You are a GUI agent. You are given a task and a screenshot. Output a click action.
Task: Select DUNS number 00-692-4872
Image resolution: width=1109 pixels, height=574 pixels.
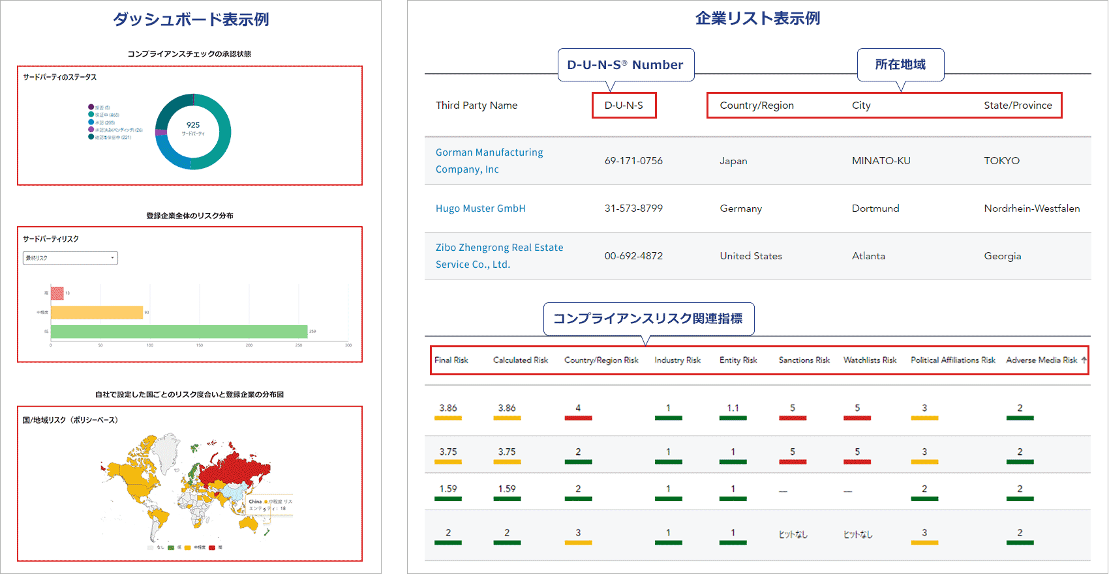point(633,256)
